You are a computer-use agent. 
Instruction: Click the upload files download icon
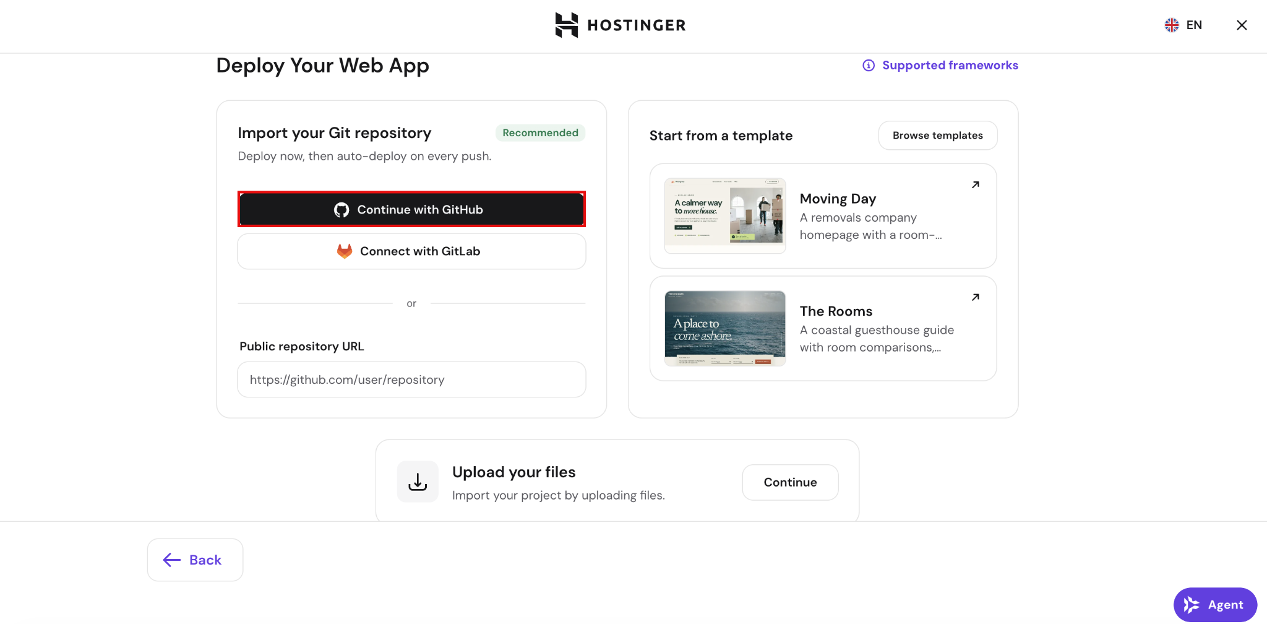(418, 482)
